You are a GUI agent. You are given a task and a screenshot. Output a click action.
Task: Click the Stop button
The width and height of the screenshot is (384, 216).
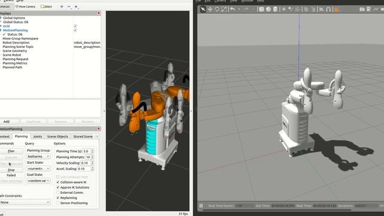pos(11,170)
